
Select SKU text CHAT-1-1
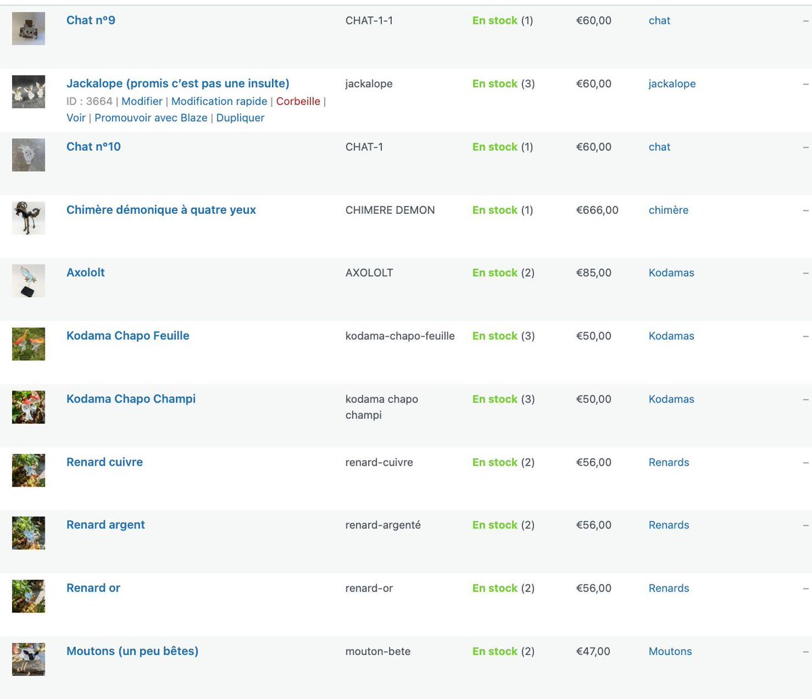pos(369,20)
